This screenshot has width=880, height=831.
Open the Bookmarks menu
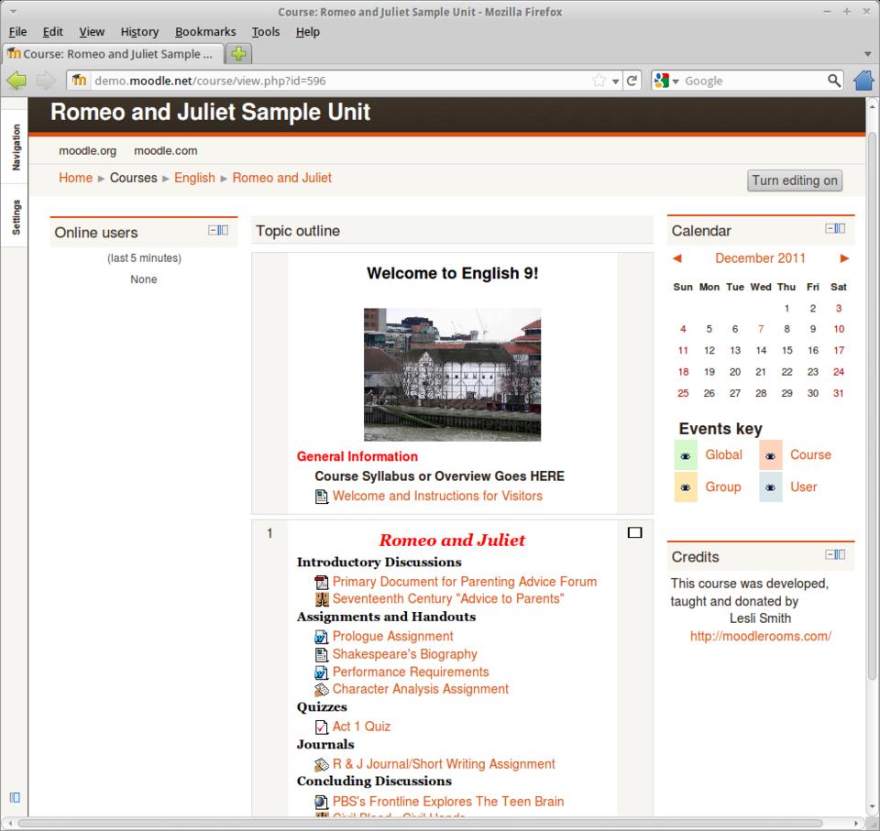205,31
